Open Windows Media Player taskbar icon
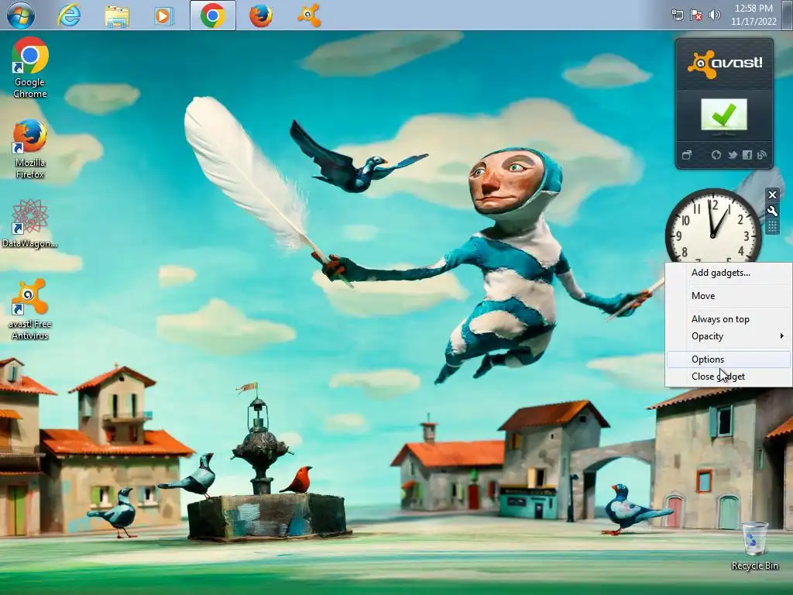This screenshot has height=595, width=793. click(164, 15)
